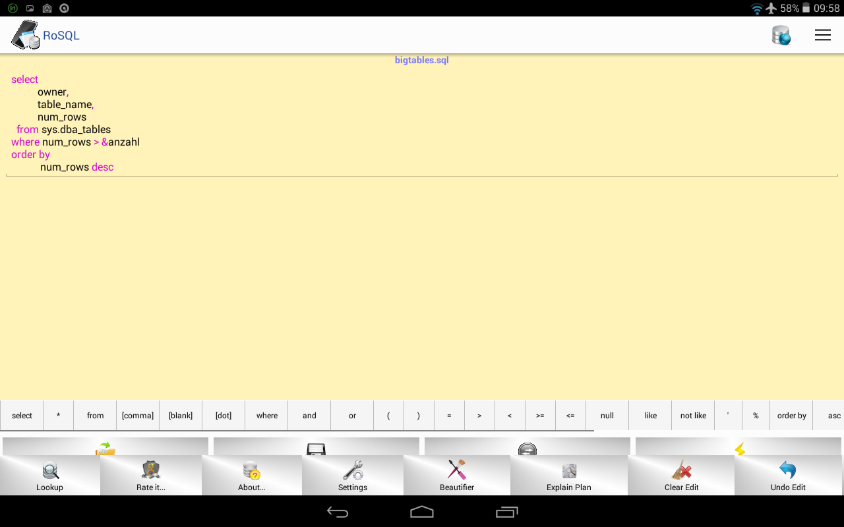Open the Lookup tool

(49, 476)
